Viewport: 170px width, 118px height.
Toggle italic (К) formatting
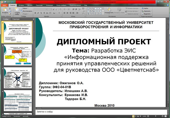(38, 13)
